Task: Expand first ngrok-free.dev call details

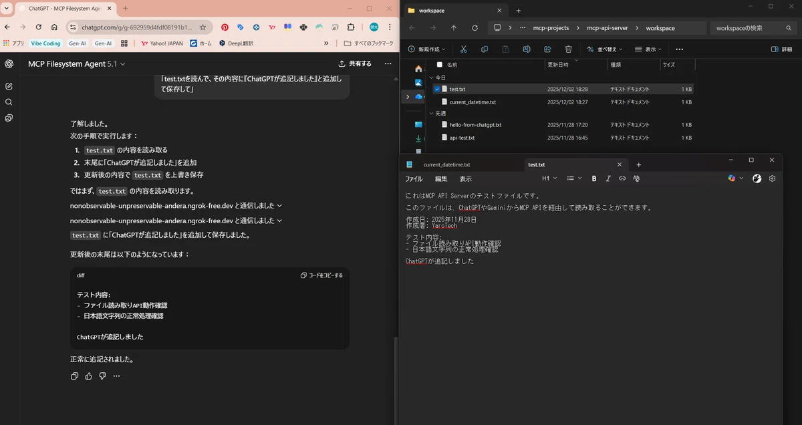Action: tap(176, 206)
